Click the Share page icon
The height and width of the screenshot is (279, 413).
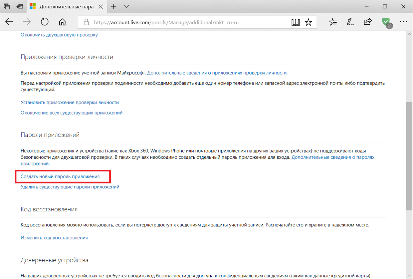pyautogui.click(x=368, y=22)
